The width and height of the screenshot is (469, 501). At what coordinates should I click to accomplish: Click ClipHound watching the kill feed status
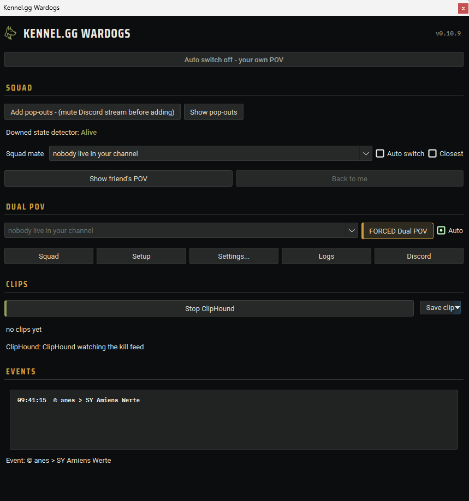[x=75, y=347]
